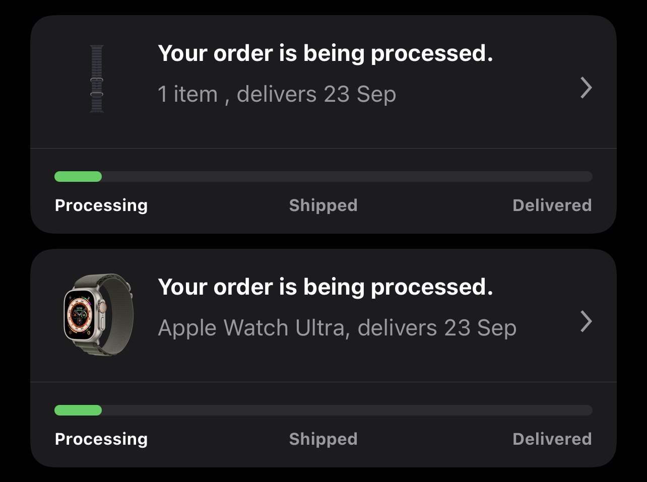Tap Delivered under Apple Watch Ultra order
Screen dimensions: 647x482
coord(552,439)
